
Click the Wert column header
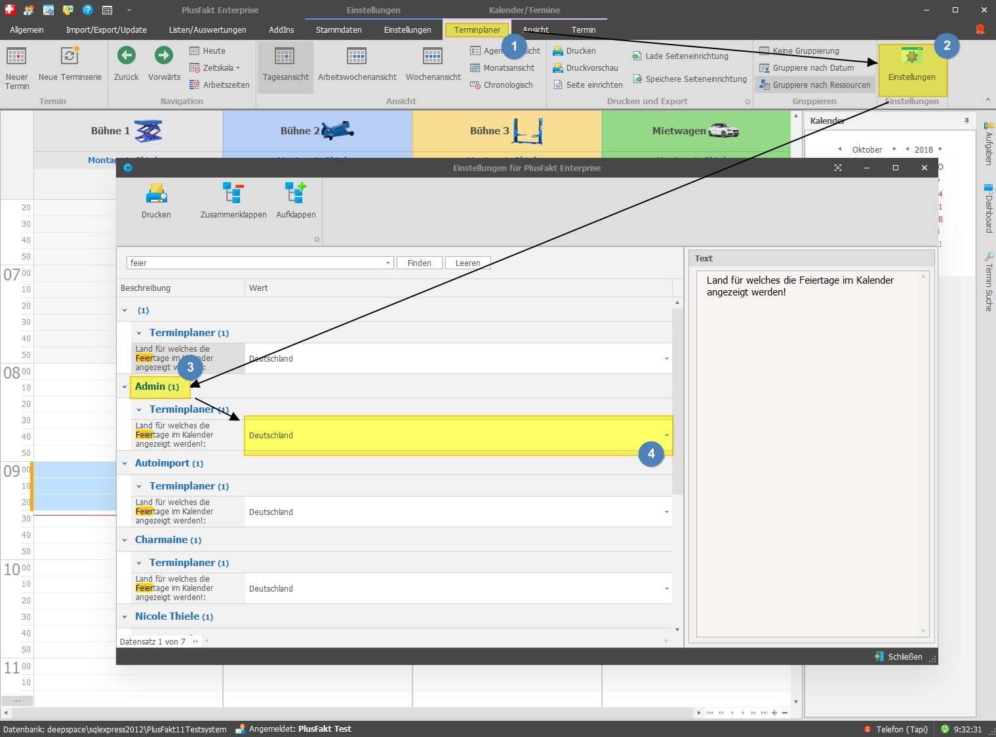(459, 288)
